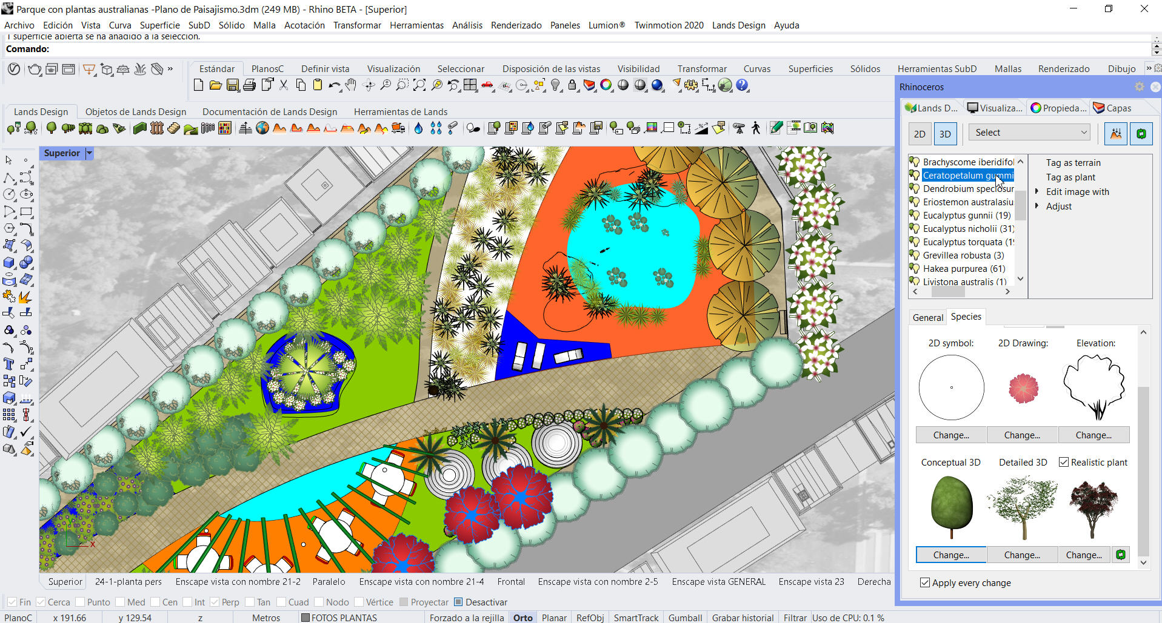Click the walk-through person icon
Viewport: 1162px width, 623px height.
[x=755, y=128]
